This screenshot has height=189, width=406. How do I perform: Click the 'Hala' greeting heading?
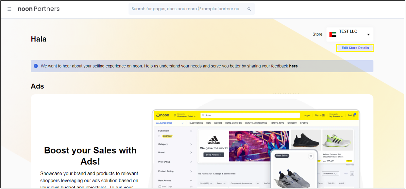coord(39,39)
